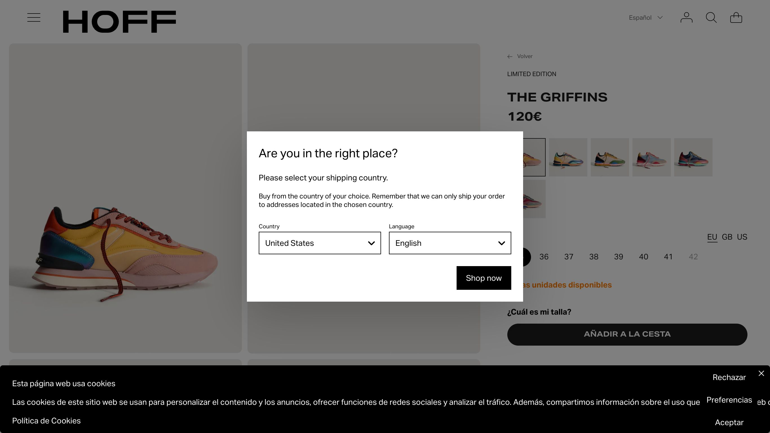This screenshot has width=770, height=433.
Task: Click AÑADIR A LA CESTA
Action: click(627, 334)
